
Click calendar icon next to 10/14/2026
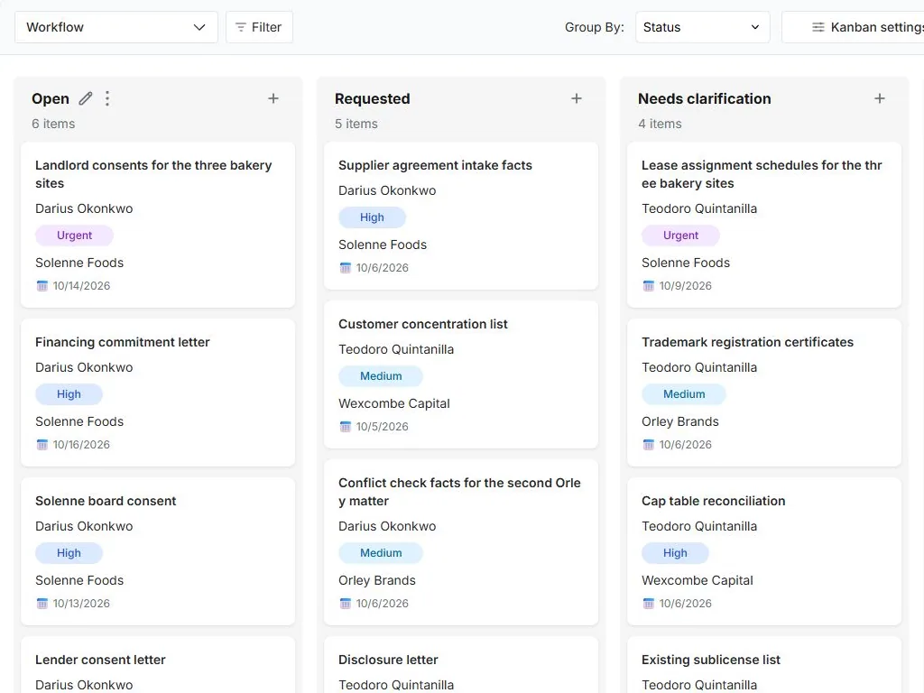click(x=42, y=286)
